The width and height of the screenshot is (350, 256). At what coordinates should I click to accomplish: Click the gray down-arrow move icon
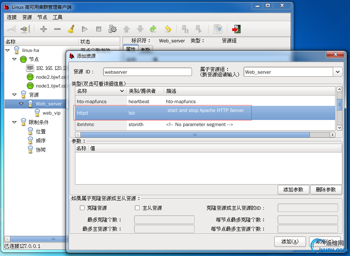click(140, 29)
